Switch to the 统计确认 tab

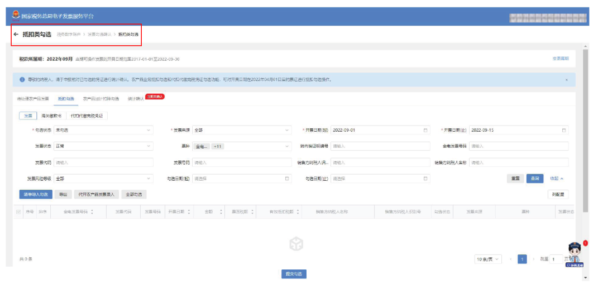136,98
